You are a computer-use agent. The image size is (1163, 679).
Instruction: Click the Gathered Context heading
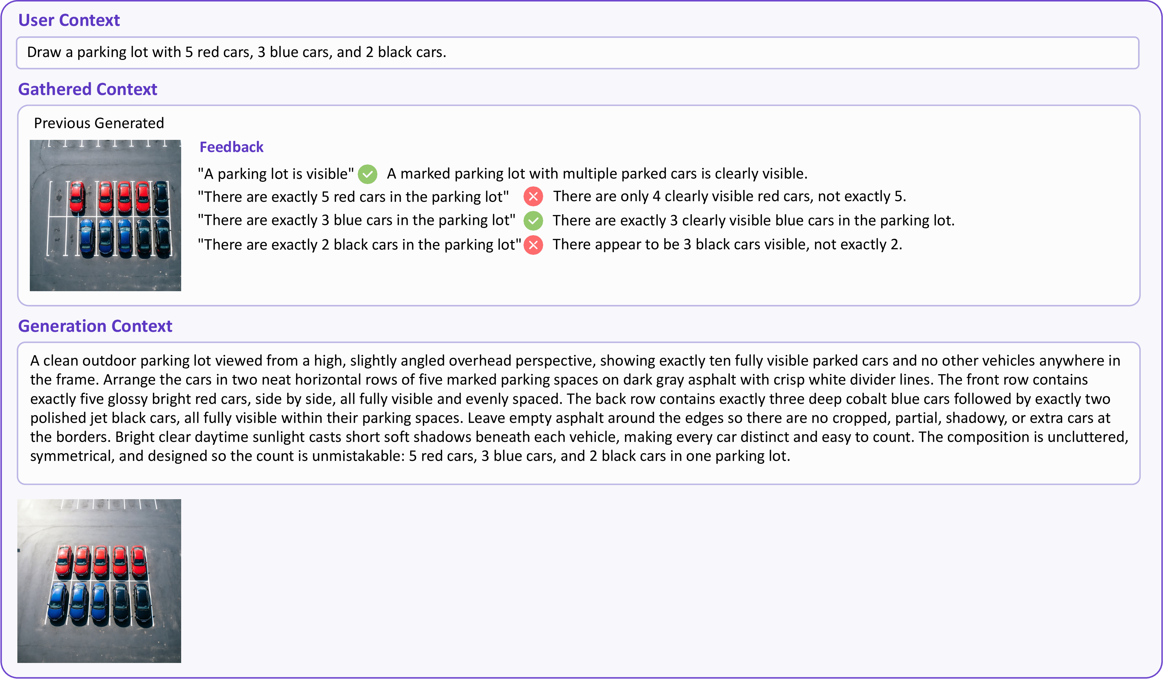click(x=88, y=89)
